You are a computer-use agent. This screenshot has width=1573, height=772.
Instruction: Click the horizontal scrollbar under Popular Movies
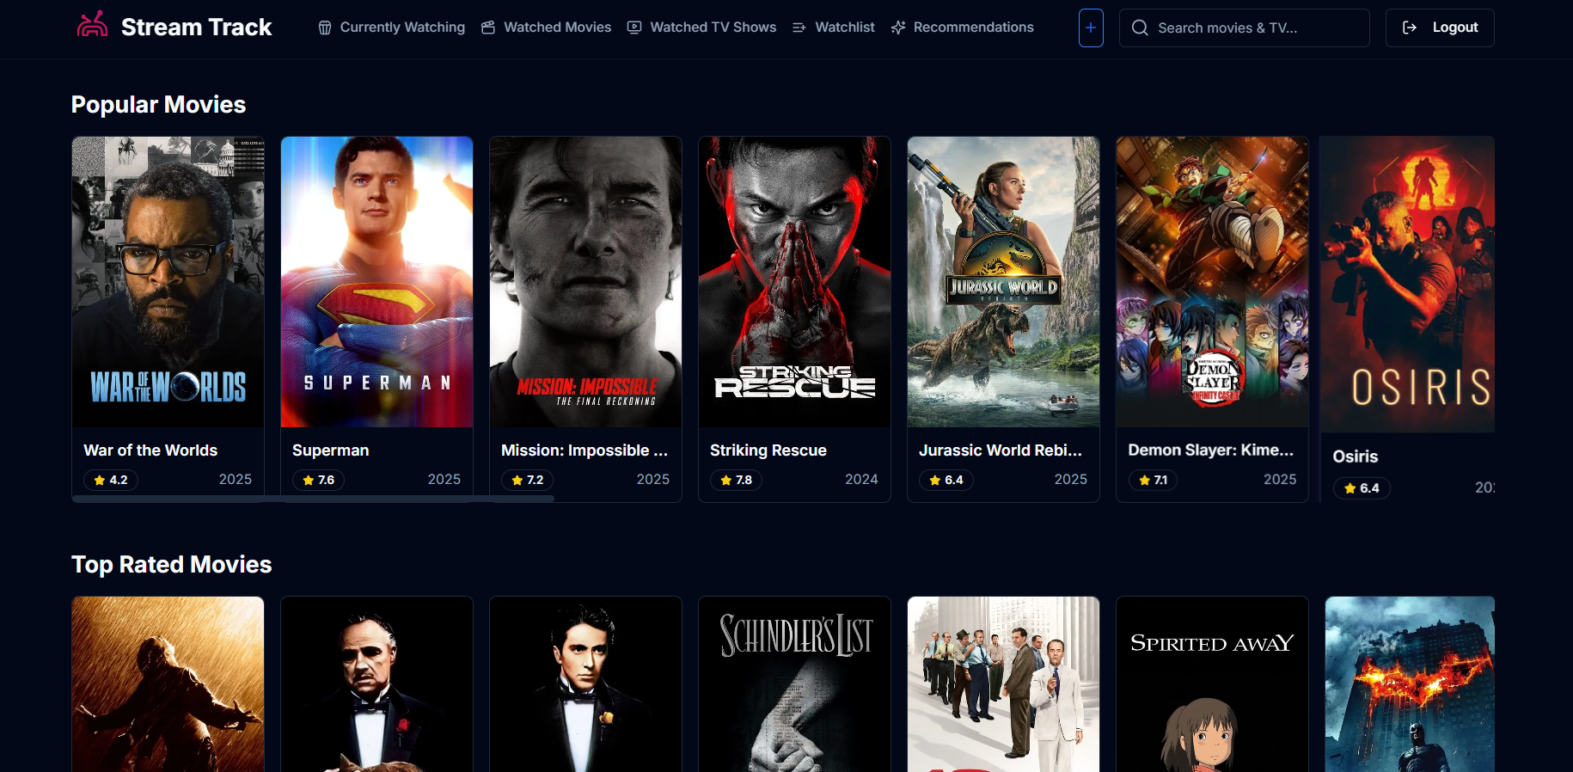click(x=313, y=499)
